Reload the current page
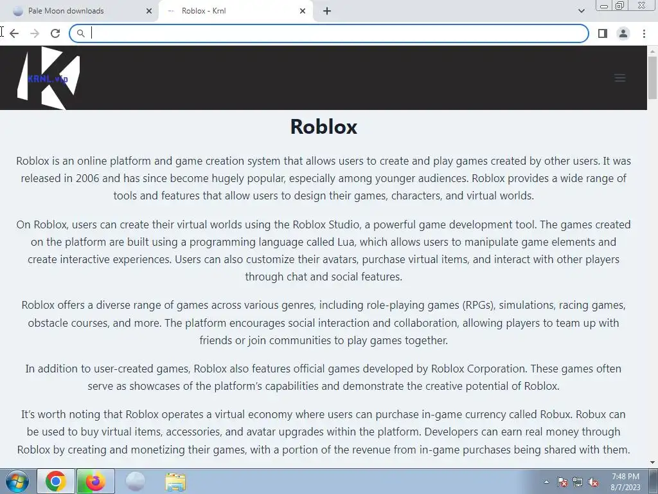 coord(55,33)
